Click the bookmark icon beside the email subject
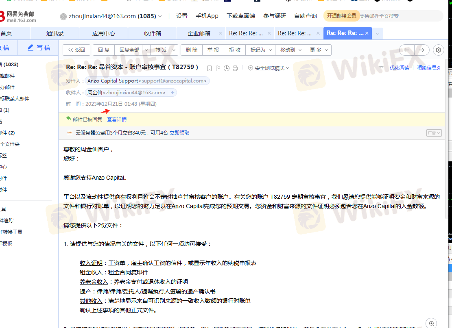Viewport: 452px width, 328px height. [210, 68]
